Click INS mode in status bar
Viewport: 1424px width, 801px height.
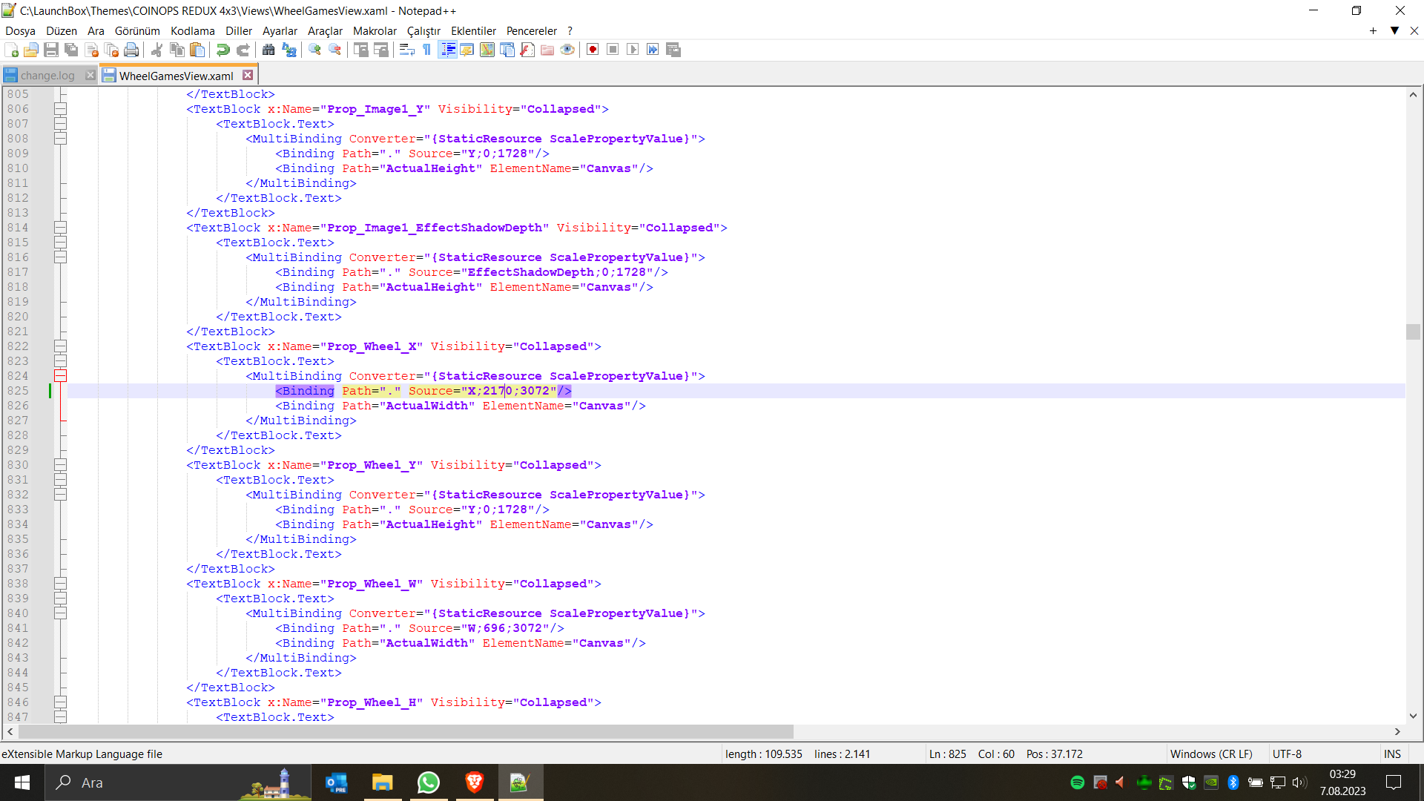tap(1392, 754)
